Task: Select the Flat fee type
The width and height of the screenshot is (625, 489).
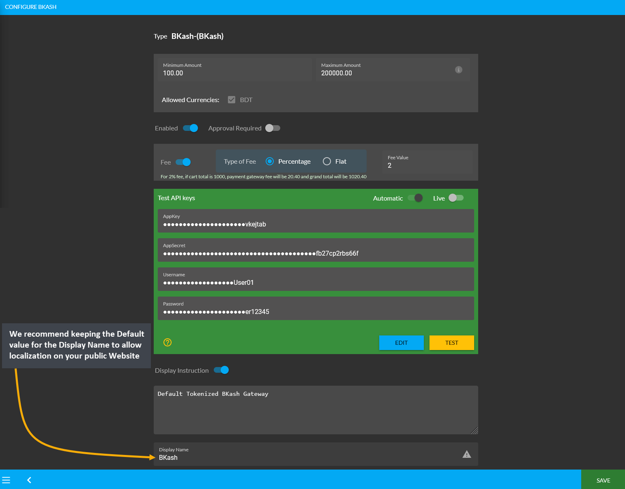Action: 327,161
